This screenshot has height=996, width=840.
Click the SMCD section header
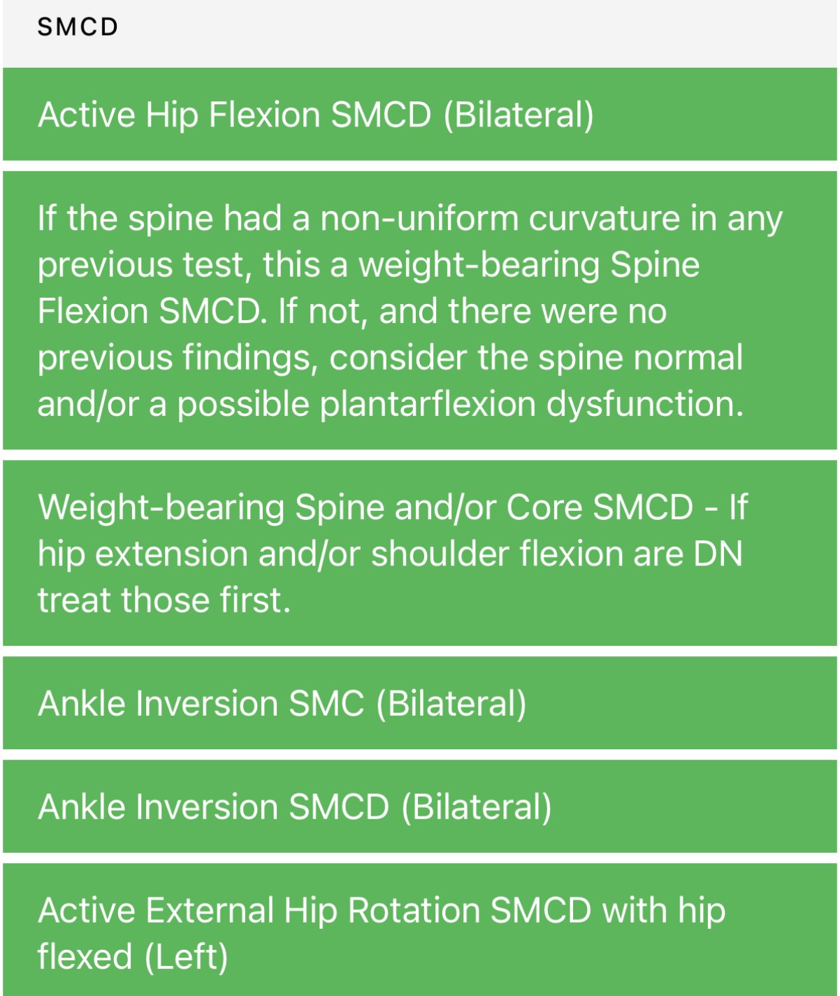point(78,27)
